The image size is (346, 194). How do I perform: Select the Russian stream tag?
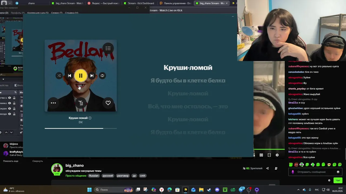click(x=94, y=176)
